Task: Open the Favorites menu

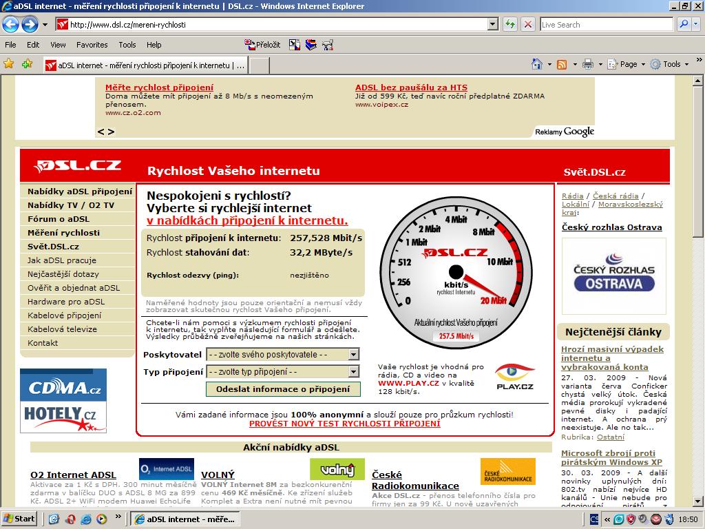Action: [92, 45]
